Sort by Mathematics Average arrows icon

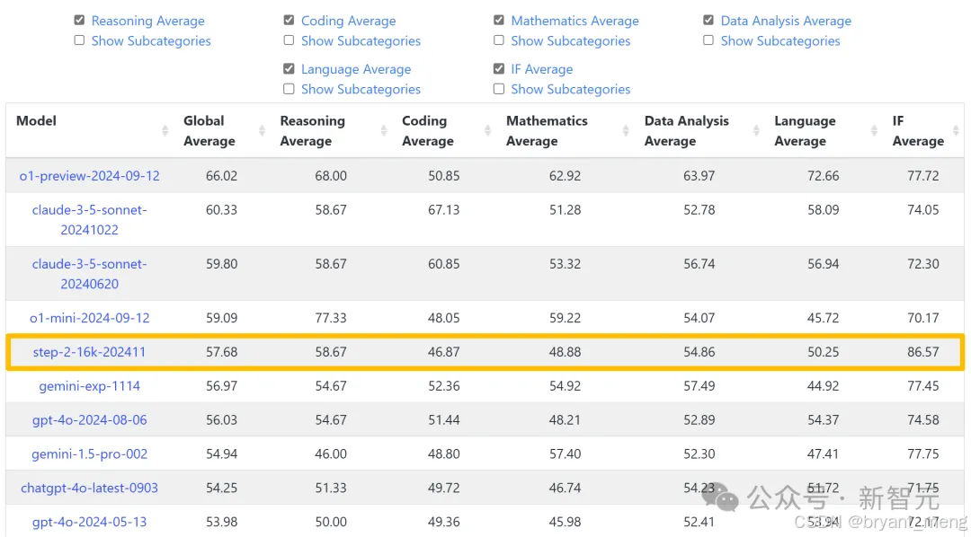[x=626, y=130]
